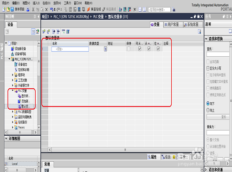Toggle the 从 H... writable checkbox in row
This screenshot has height=172, width=232.
point(149,49)
